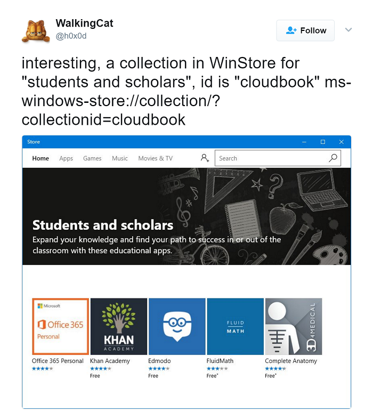Image resolution: width=373 pixels, height=412 pixels.
Task: Open the Khan Academy app icon
Action: pyautogui.click(x=118, y=326)
